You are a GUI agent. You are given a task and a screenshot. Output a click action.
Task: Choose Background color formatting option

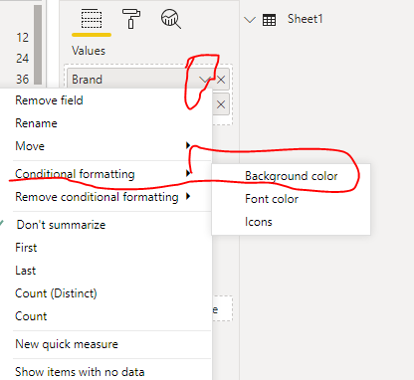(x=291, y=176)
